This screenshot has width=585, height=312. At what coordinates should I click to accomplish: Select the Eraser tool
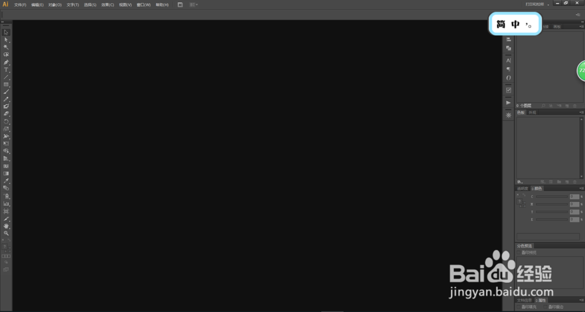[x=6, y=114]
